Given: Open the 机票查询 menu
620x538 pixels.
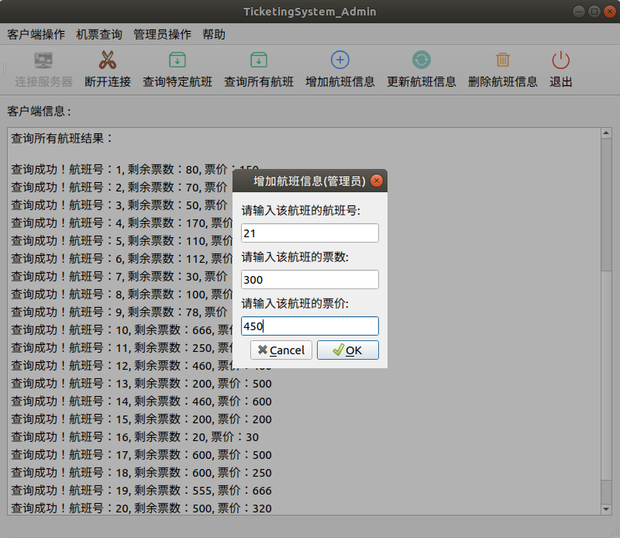Looking at the screenshot, I should 99,34.
